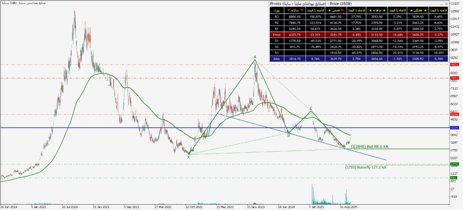This screenshot has width=463, height=210.
Task: Click the (1710) Butterfly 127.2 XA label
Action: point(365,167)
